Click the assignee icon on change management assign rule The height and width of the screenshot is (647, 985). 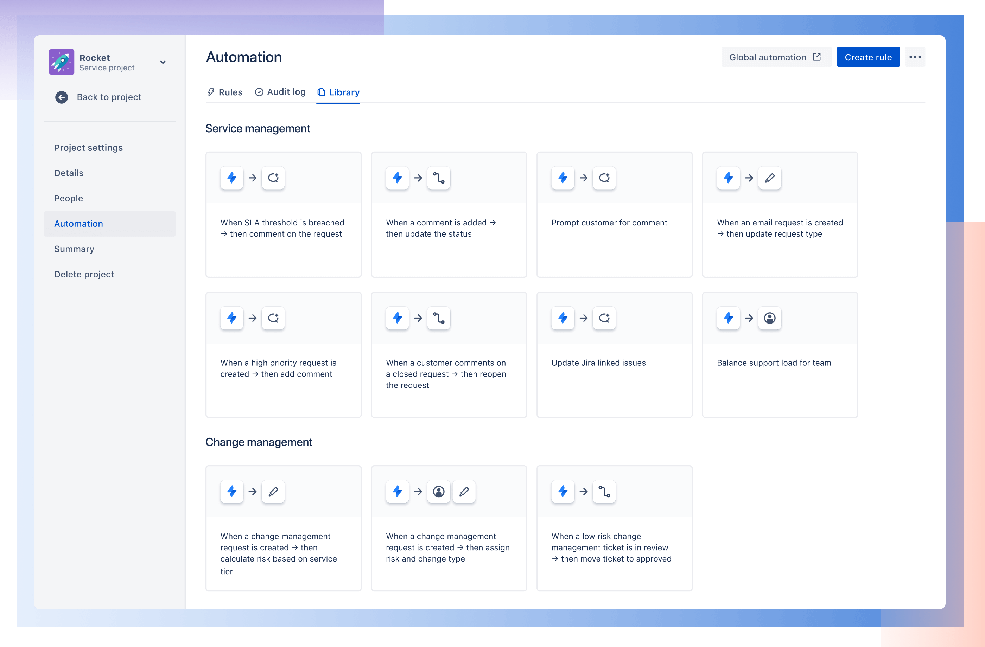(x=439, y=492)
